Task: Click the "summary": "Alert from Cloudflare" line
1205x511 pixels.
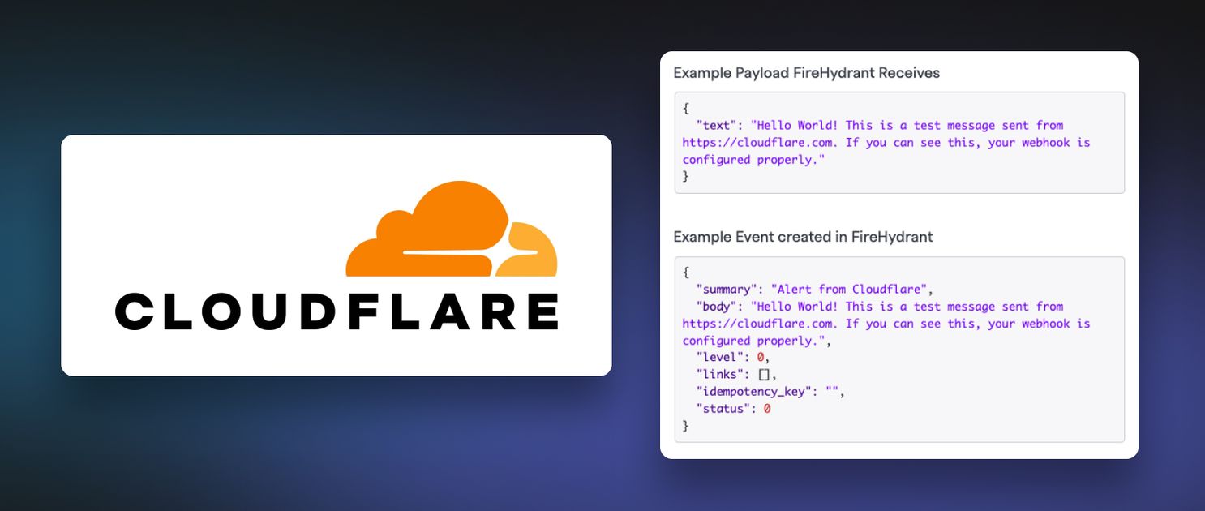Action: click(x=815, y=289)
